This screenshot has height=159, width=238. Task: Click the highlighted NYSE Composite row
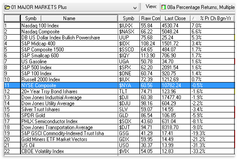(119, 85)
